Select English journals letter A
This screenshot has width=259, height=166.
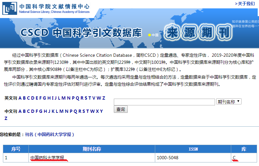coord(20,98)
